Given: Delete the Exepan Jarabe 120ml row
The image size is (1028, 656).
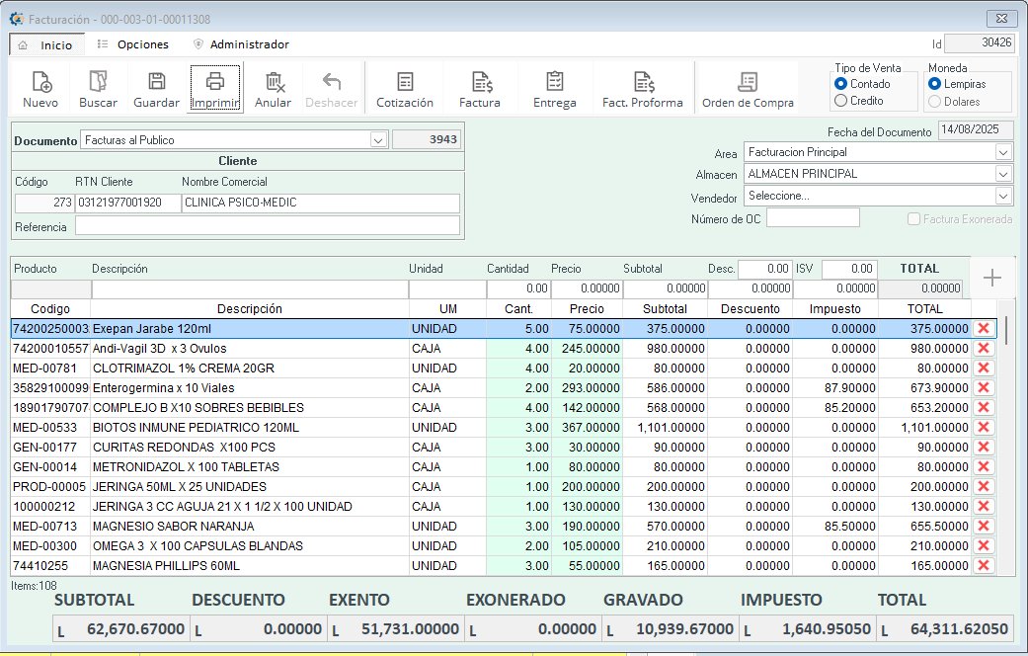Looking at the screenshot, I should coord(983,329).
